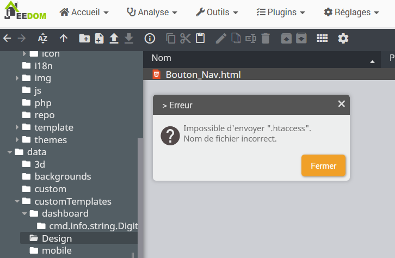Create a new folder

(84, 38)
